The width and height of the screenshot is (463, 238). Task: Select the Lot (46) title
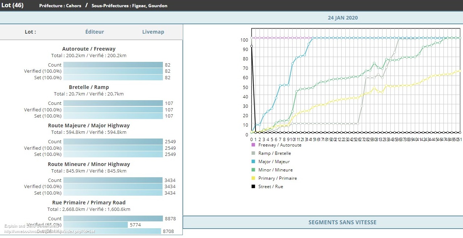12,5
